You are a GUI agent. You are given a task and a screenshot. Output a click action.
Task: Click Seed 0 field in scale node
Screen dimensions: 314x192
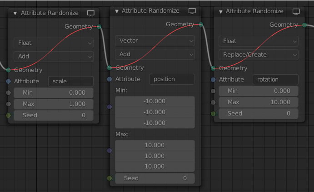click(54, 115)
